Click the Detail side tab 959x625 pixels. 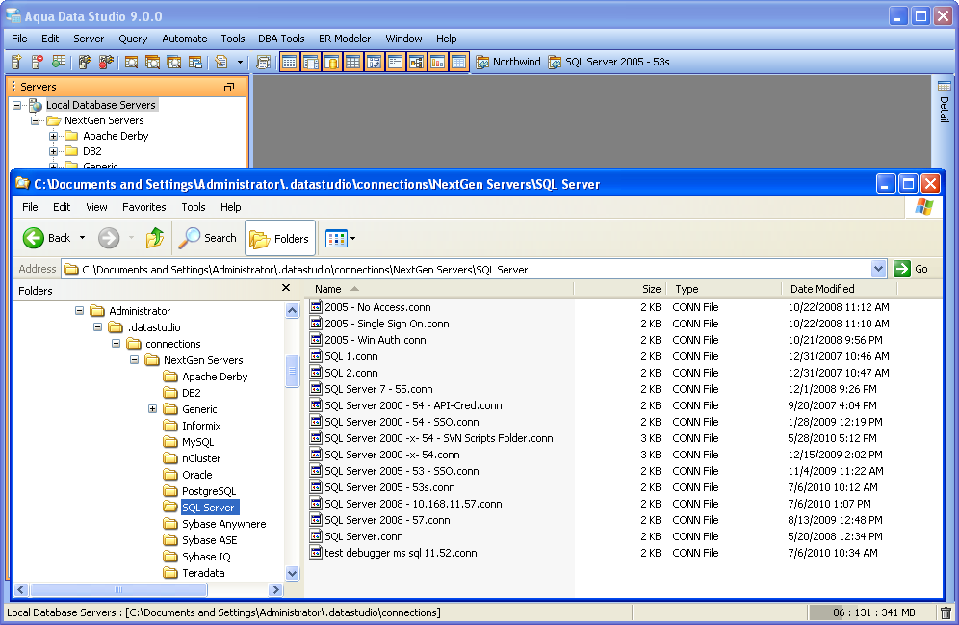pyautogui.click(x=945, y=102)
